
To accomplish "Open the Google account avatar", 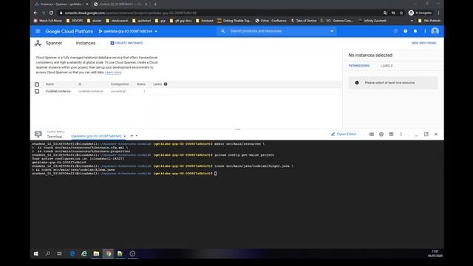I will [435, 31].
